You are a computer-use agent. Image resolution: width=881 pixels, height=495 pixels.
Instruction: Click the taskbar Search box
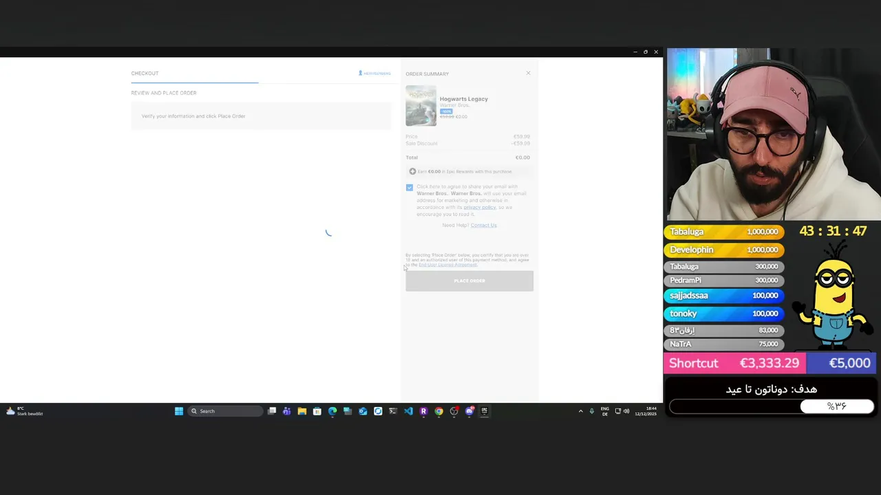225,411
